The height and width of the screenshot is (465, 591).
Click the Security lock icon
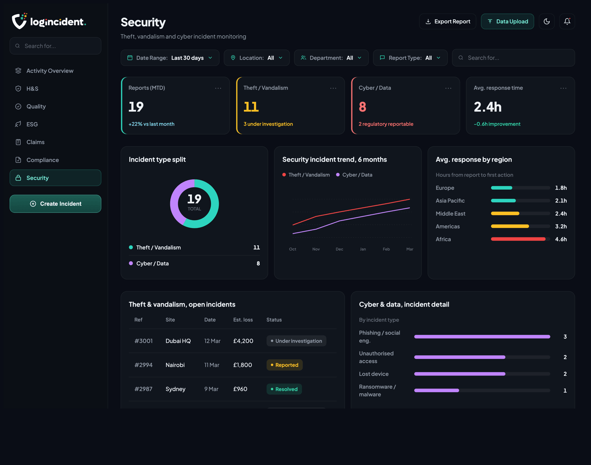[18, 178]
